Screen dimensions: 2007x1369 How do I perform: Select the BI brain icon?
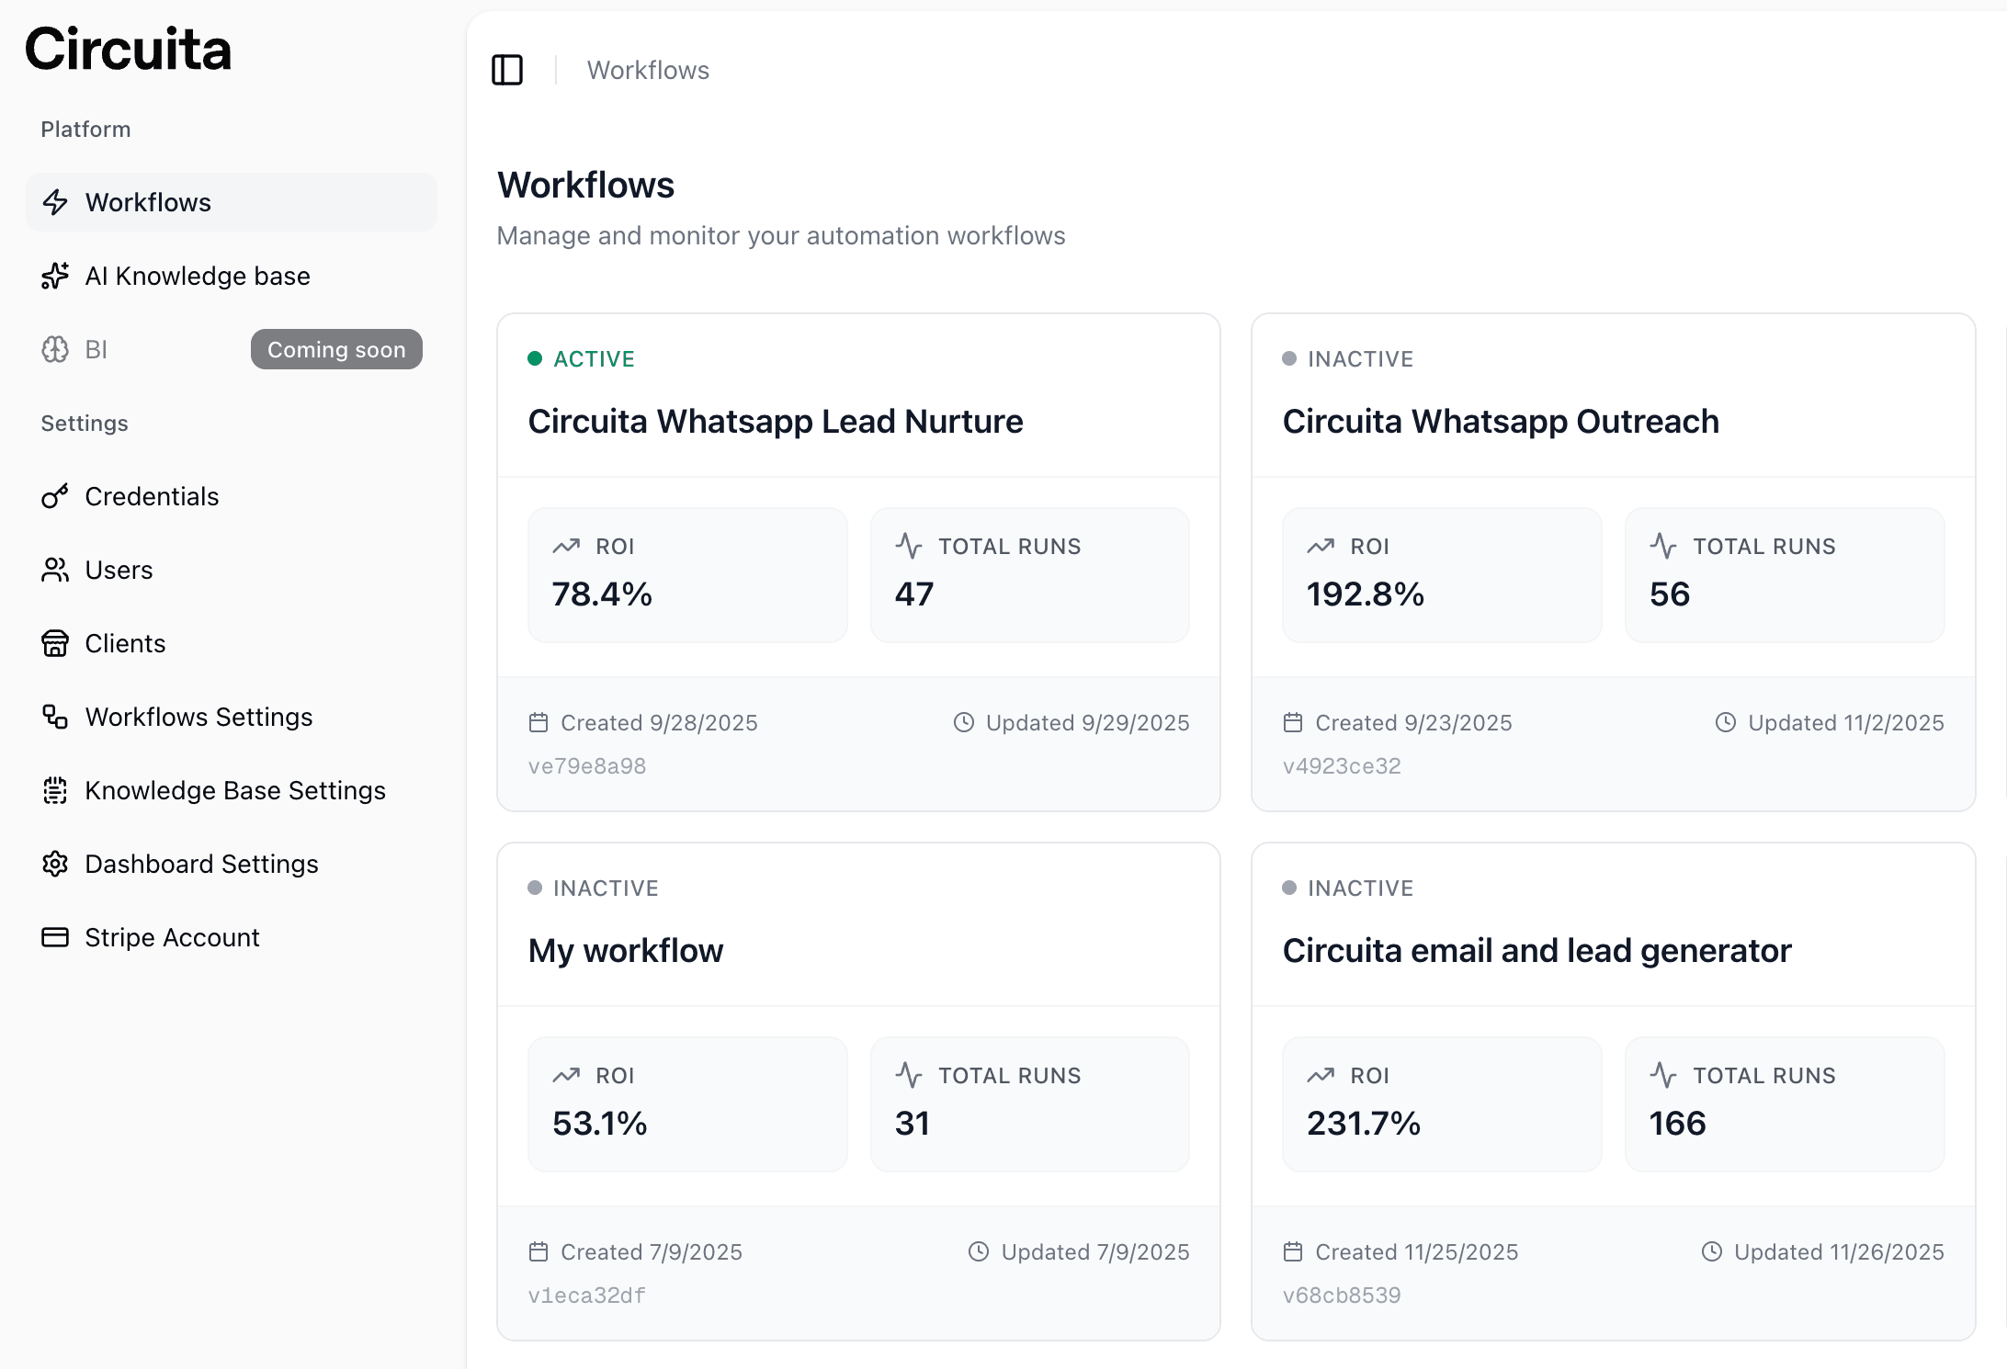click(x=55, y=349)
